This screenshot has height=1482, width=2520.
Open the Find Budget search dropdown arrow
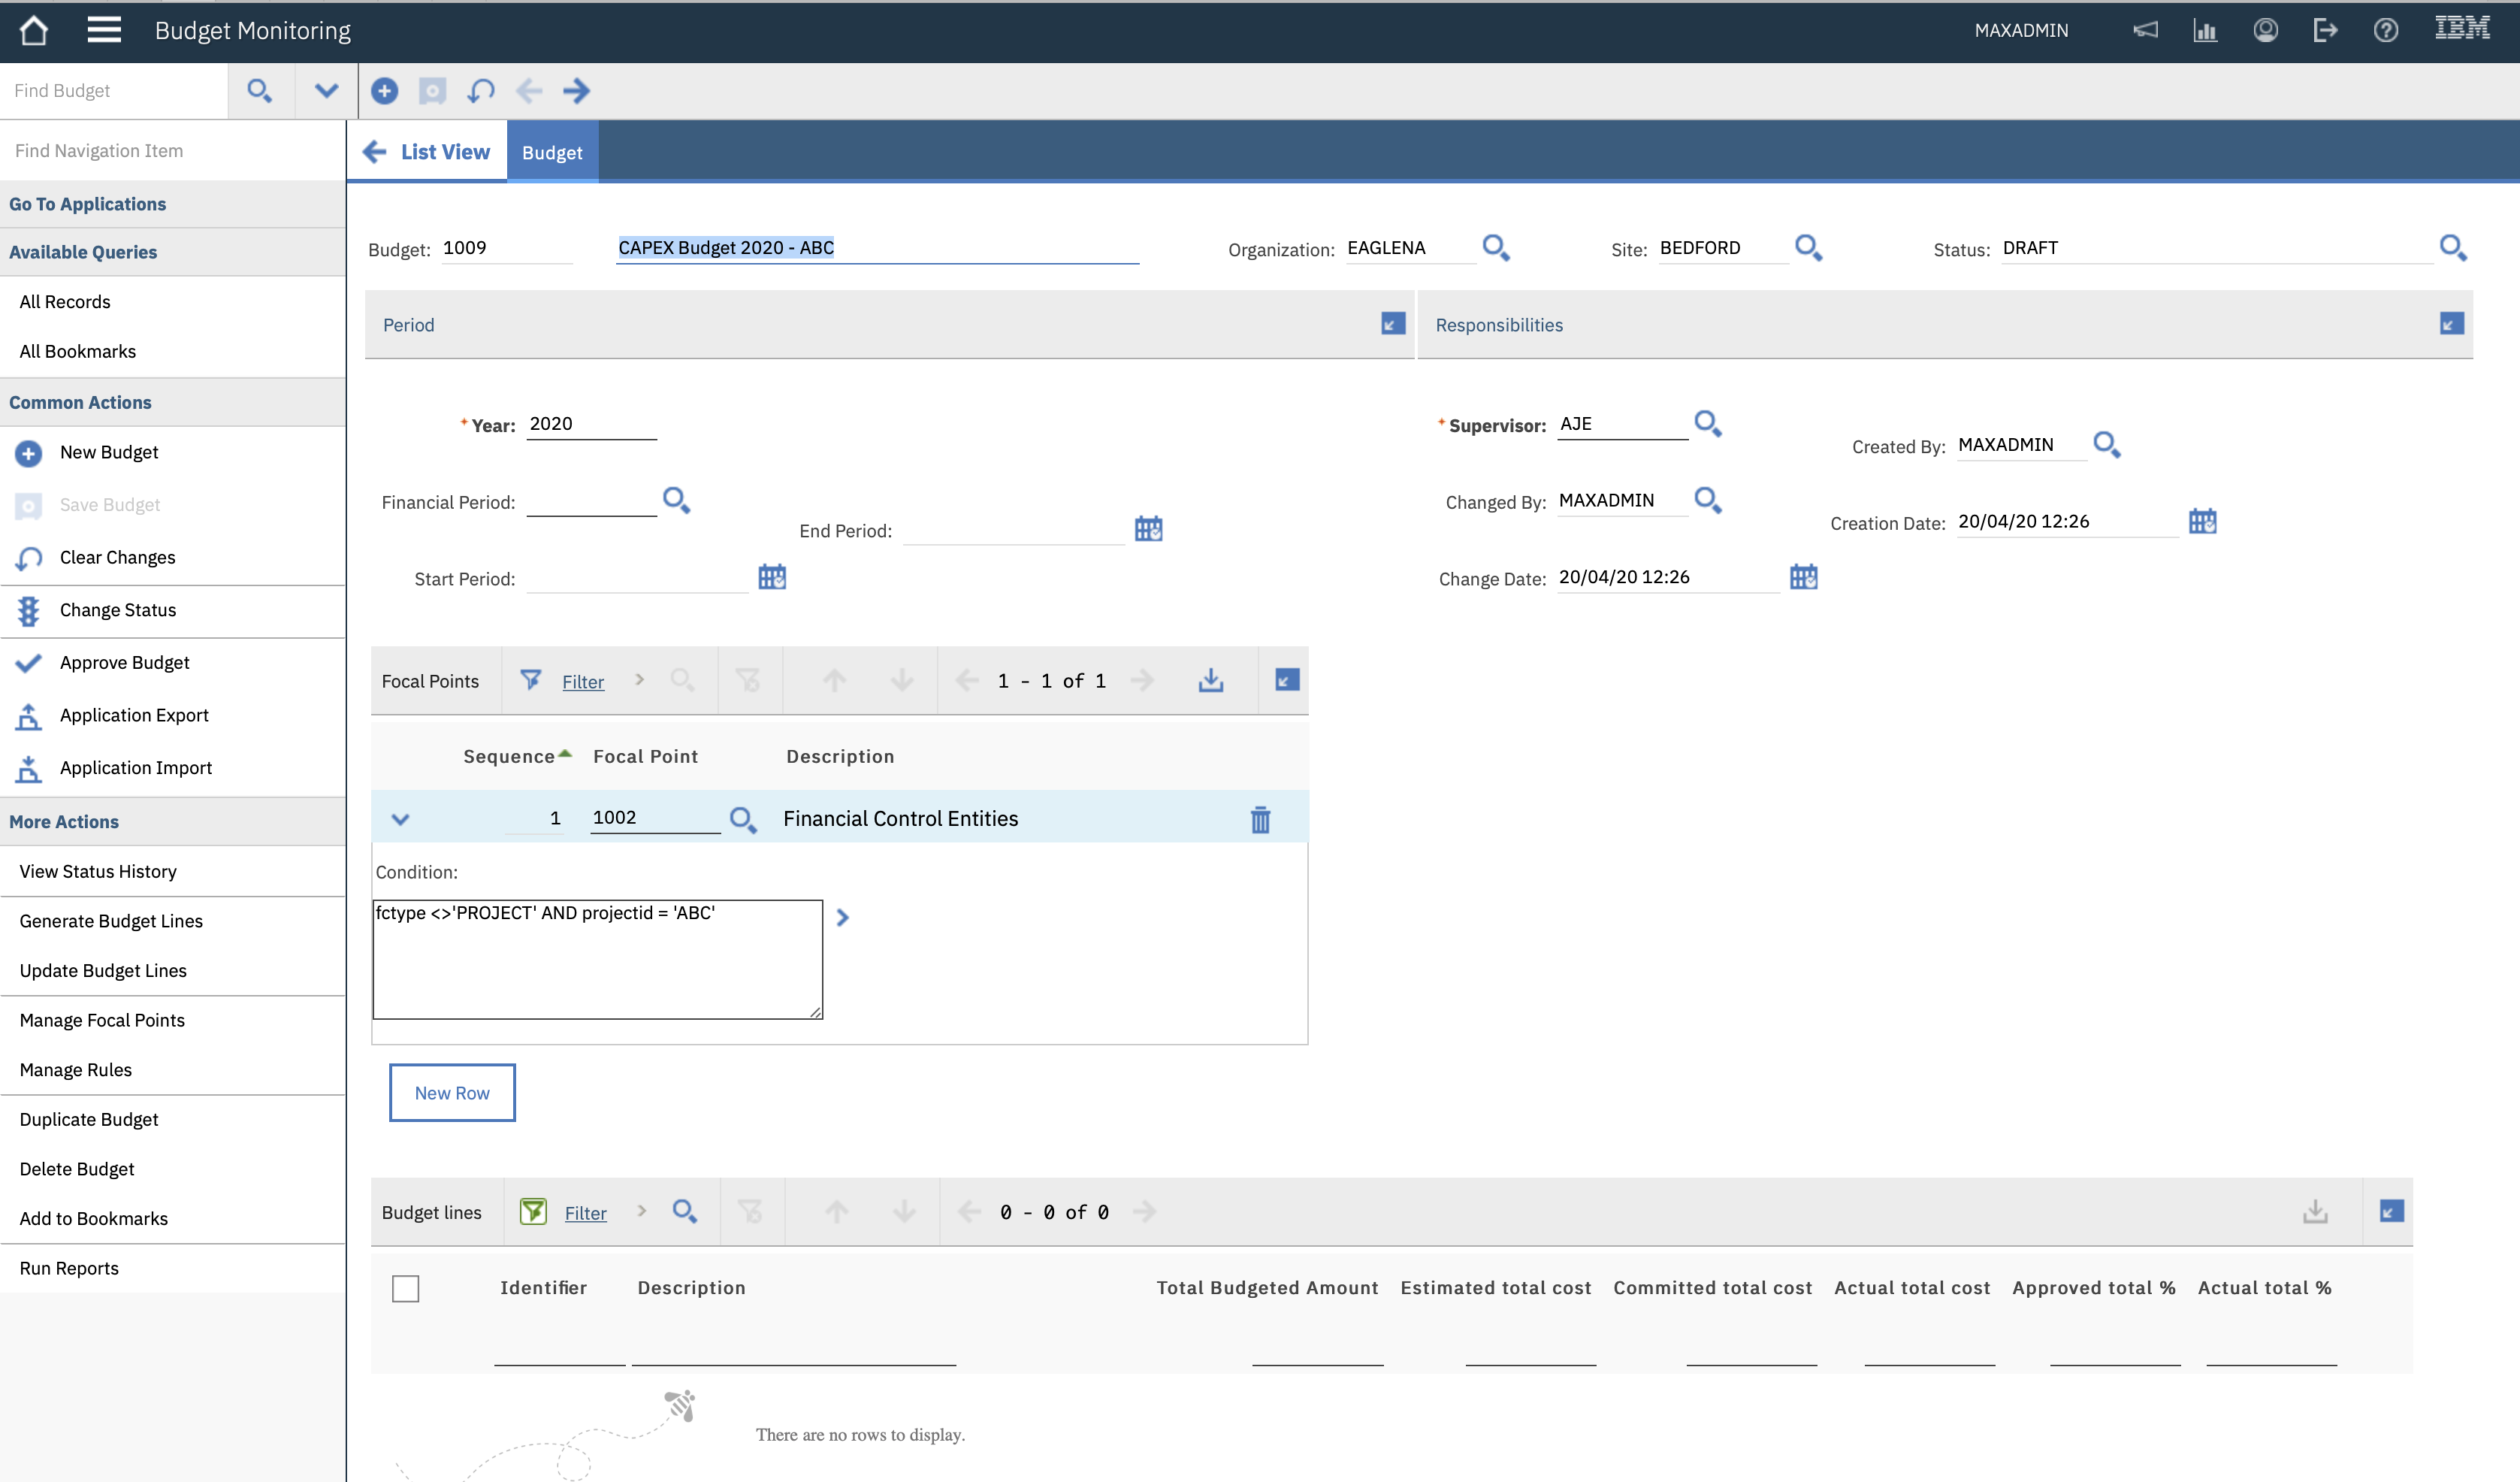point(326,91)
